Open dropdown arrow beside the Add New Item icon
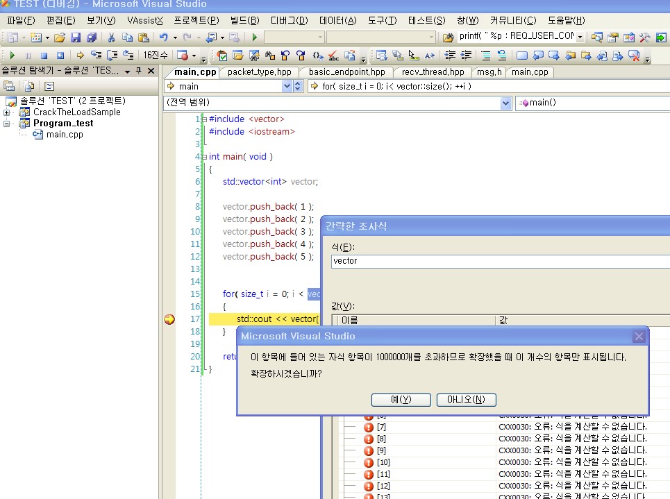The width and height of the screenshot is (670, 499). click(47, 37)
